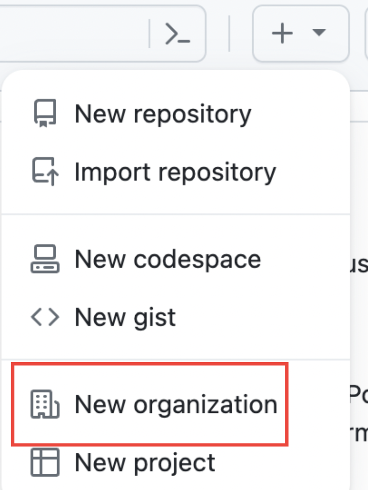This screenshot has width=368, height=490.
Task: Create a New gist via menu label
Action: pos(125,318)
